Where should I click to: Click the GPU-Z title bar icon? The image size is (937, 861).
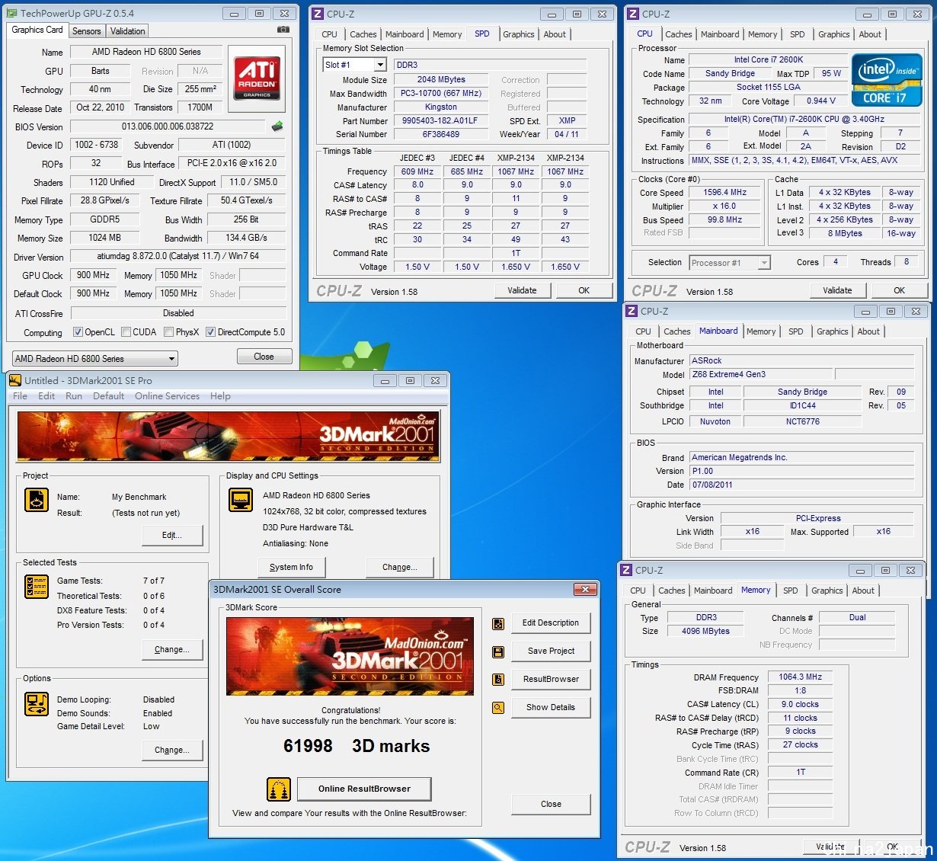(13, 13)
